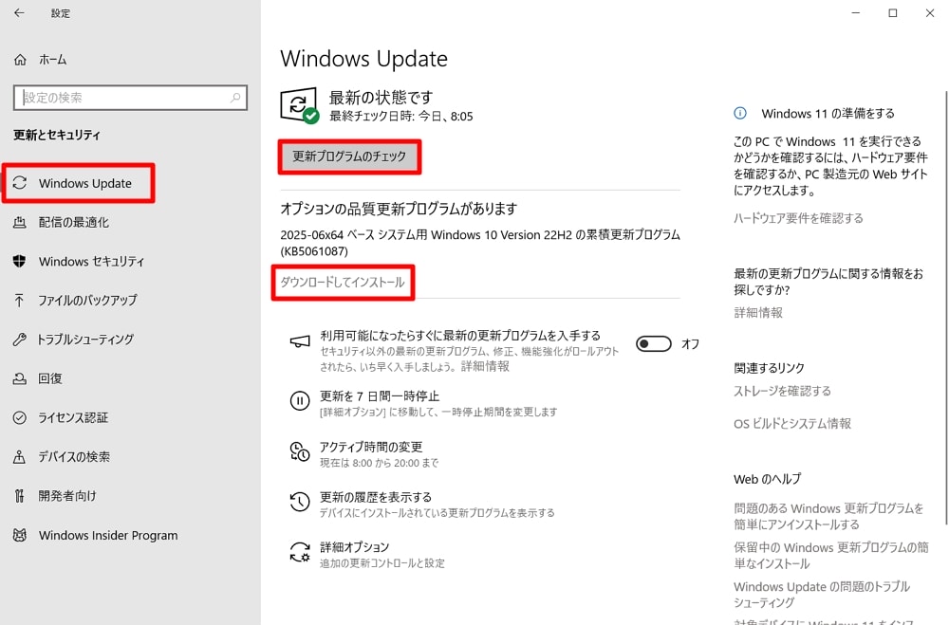Viewport: 949px width, 625px height.
Task: Click the vertical scrollbar on the right edge
Action: pyautogui.click(x=945, y=307)
